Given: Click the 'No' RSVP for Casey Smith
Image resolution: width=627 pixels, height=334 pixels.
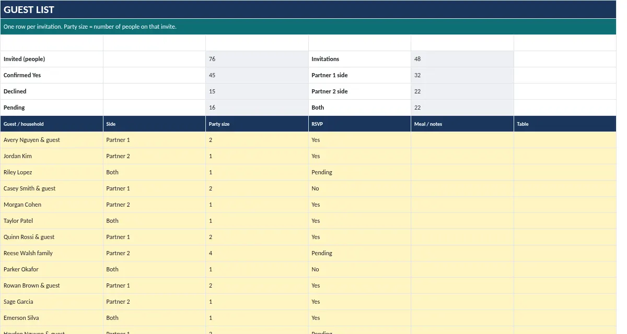Looking at the screenshot, I should [x=359, y=188].
